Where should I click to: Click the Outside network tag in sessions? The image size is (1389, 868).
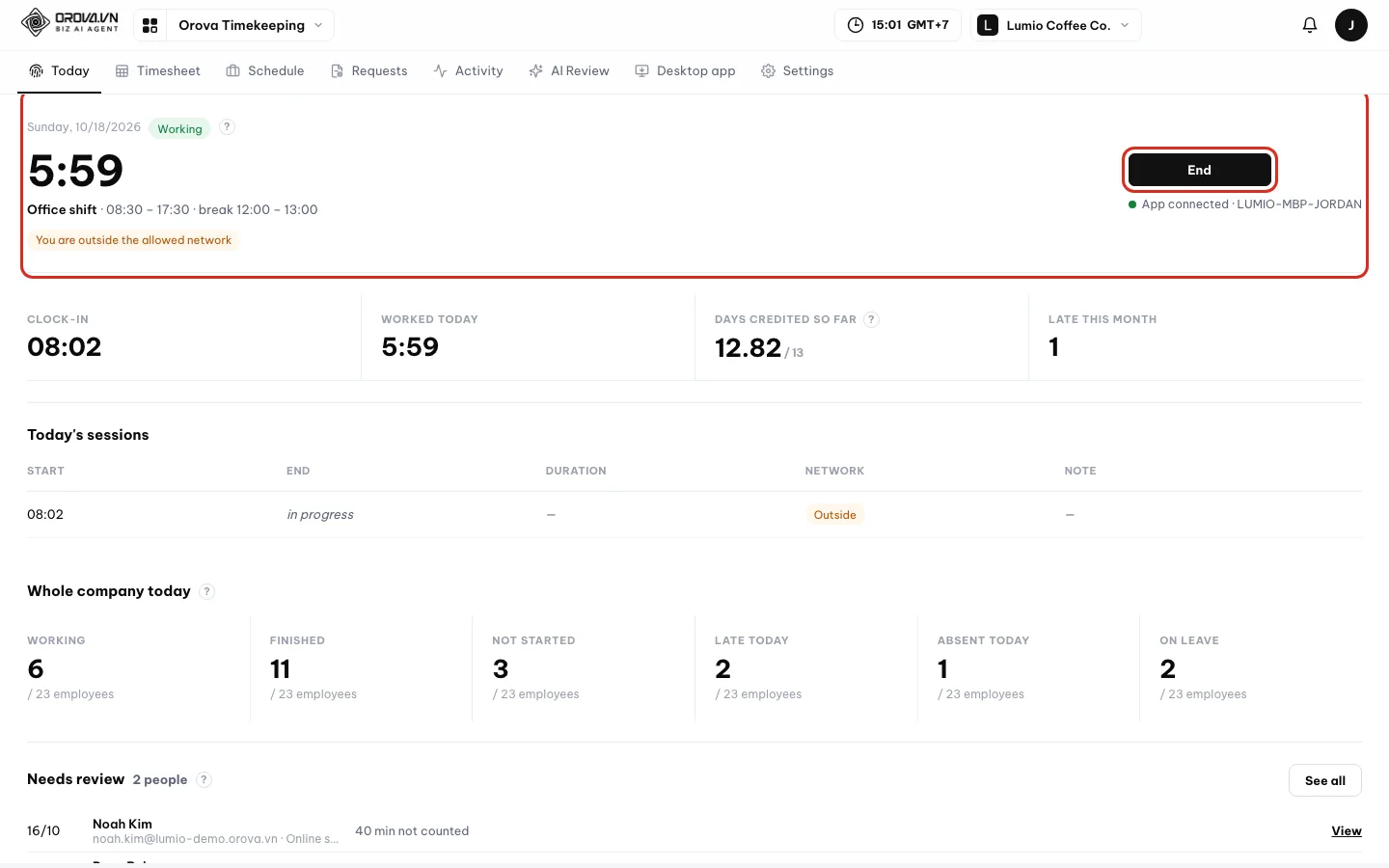[x=834, y=515]
